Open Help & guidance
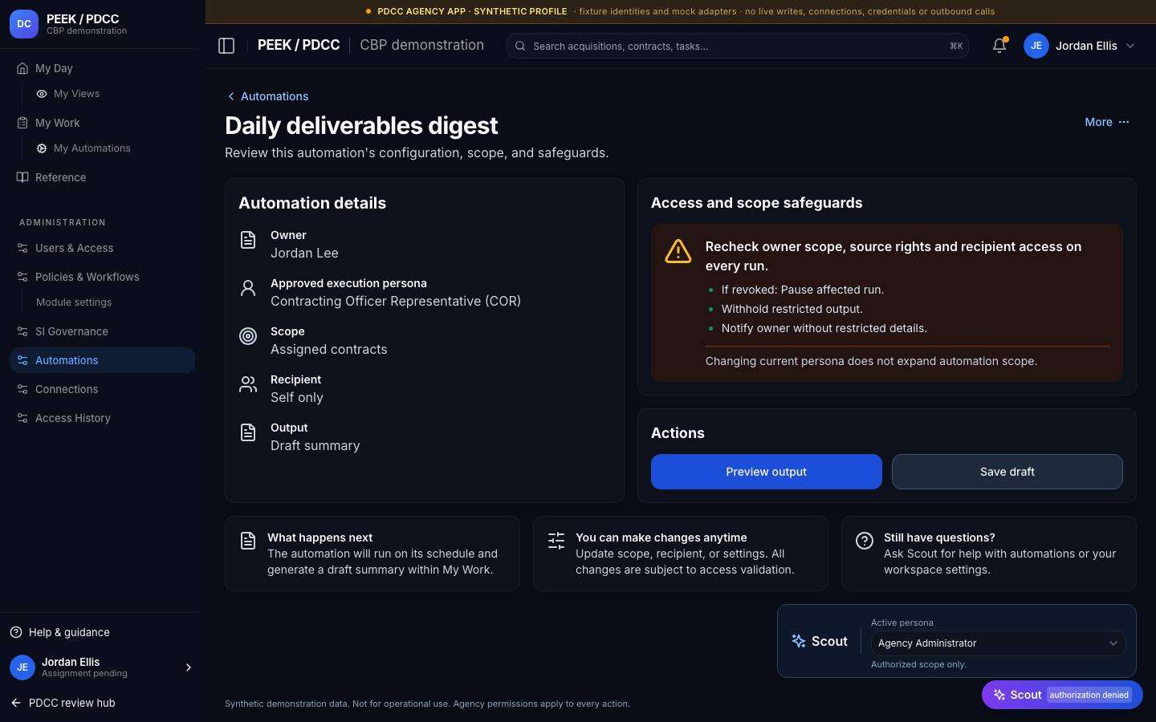The width and height of the screenshot is (1156, 722). pos(60,632)
